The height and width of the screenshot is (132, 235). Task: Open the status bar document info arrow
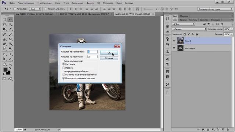tap(59, 129)
